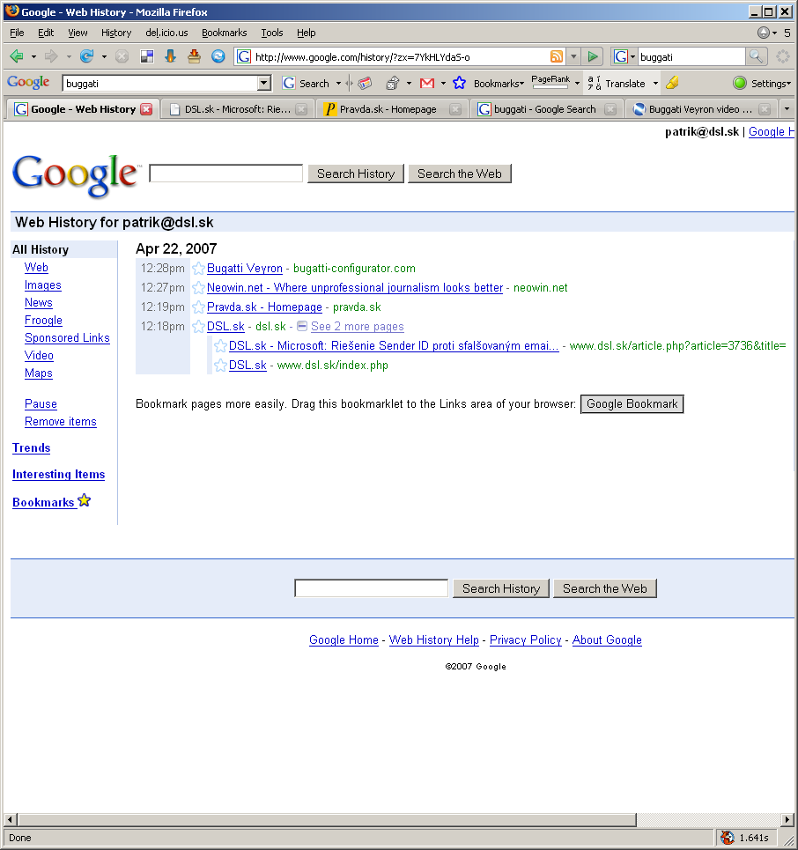Switch to Pravda.sk - Homepage tab

point(391,109)
